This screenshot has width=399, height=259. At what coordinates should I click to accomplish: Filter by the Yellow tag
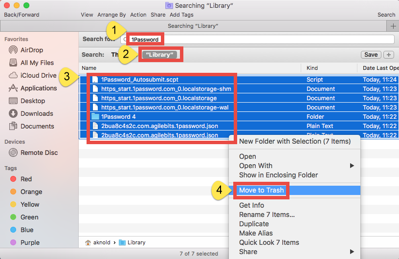tap(24, 205)
